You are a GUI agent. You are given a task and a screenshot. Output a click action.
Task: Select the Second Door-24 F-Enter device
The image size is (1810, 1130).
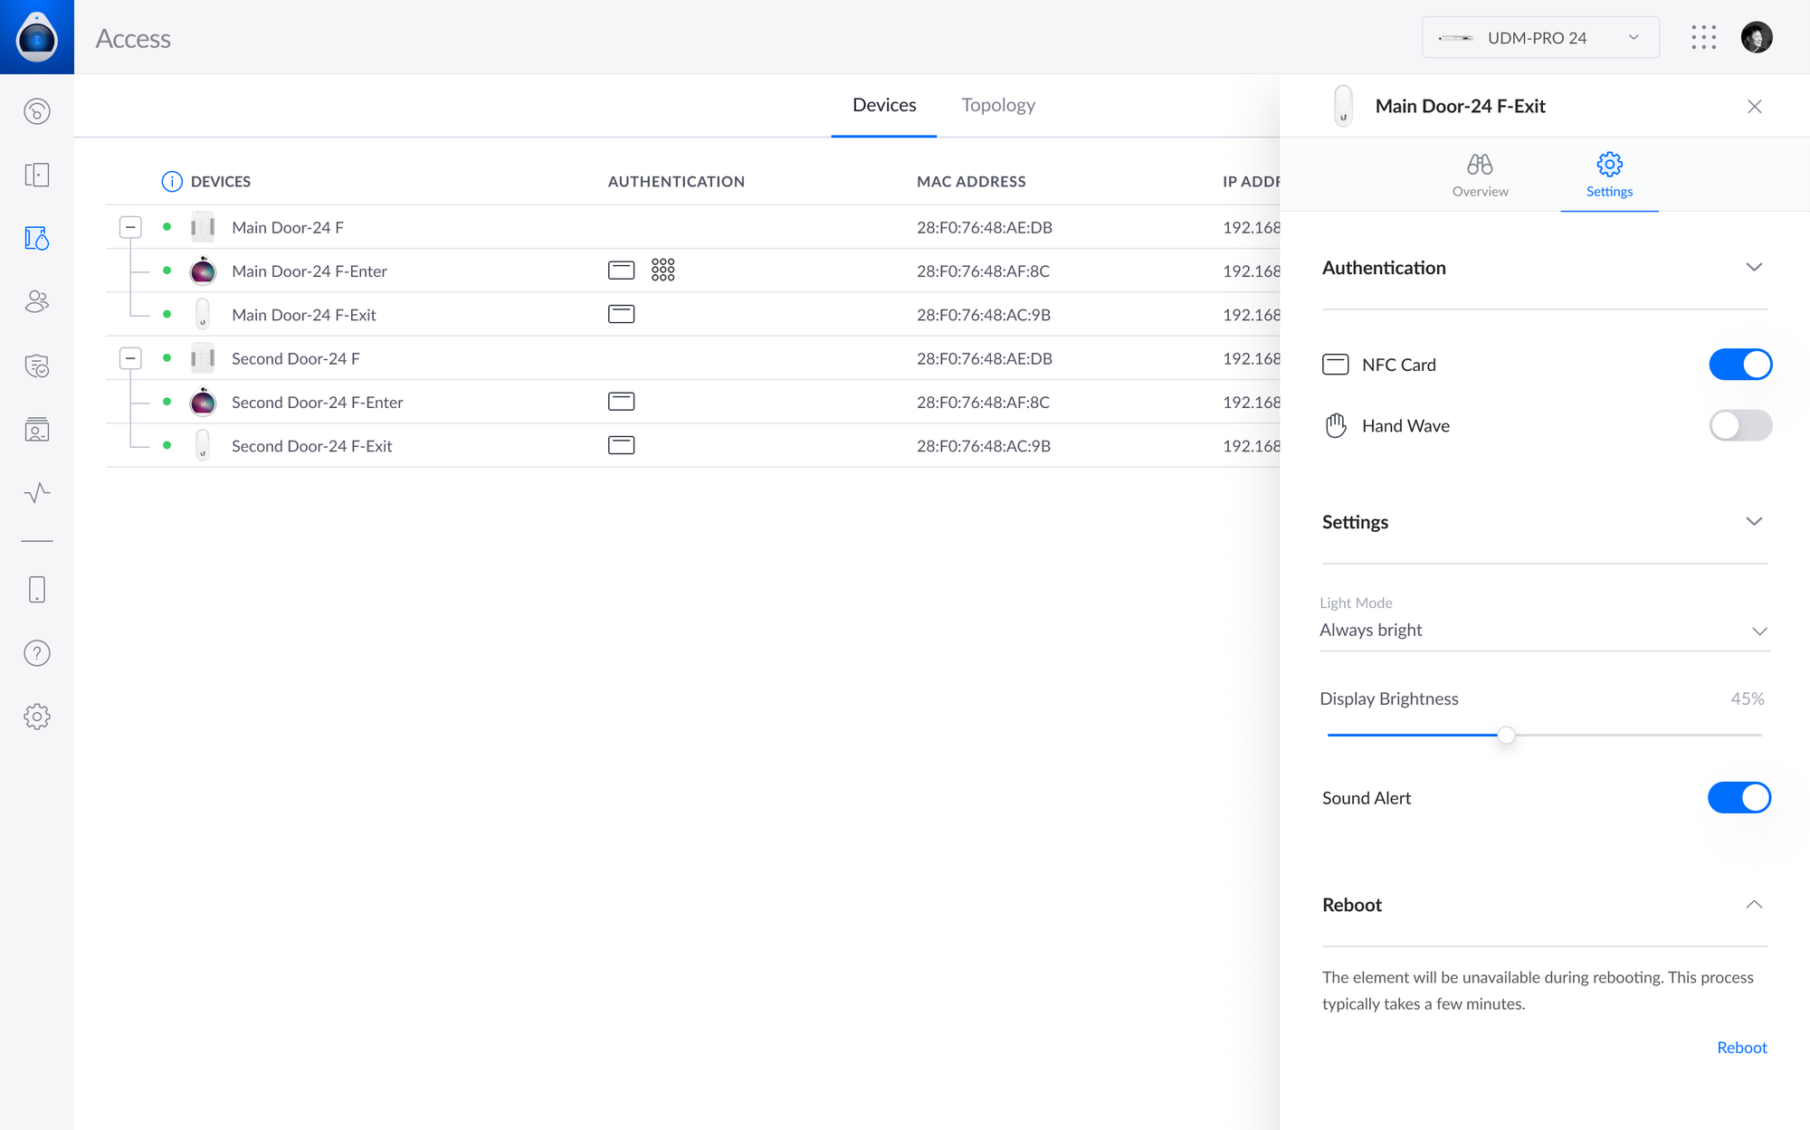317,402
